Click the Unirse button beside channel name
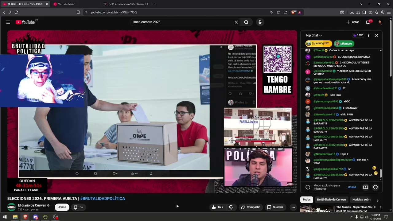Screen dimensions: 393x221 pyautogui.click(x=62, y=207)
